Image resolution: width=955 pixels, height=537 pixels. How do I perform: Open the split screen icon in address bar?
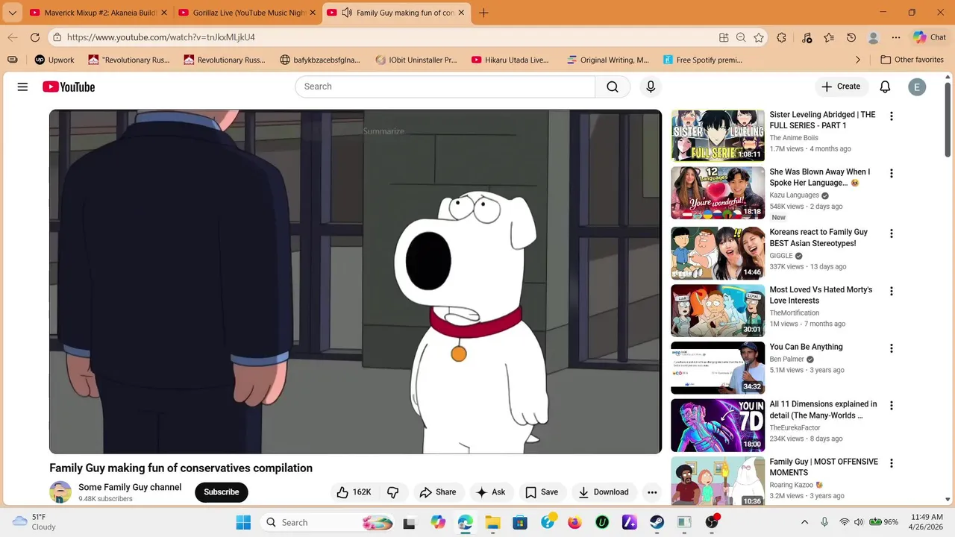coord(724,37)
